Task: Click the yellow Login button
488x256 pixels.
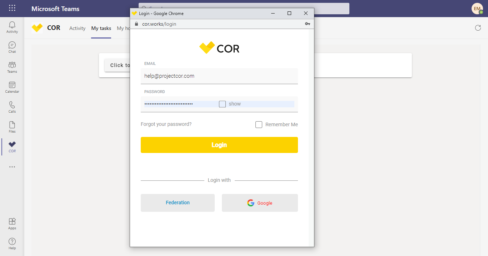Action: (x=219, y=145)
